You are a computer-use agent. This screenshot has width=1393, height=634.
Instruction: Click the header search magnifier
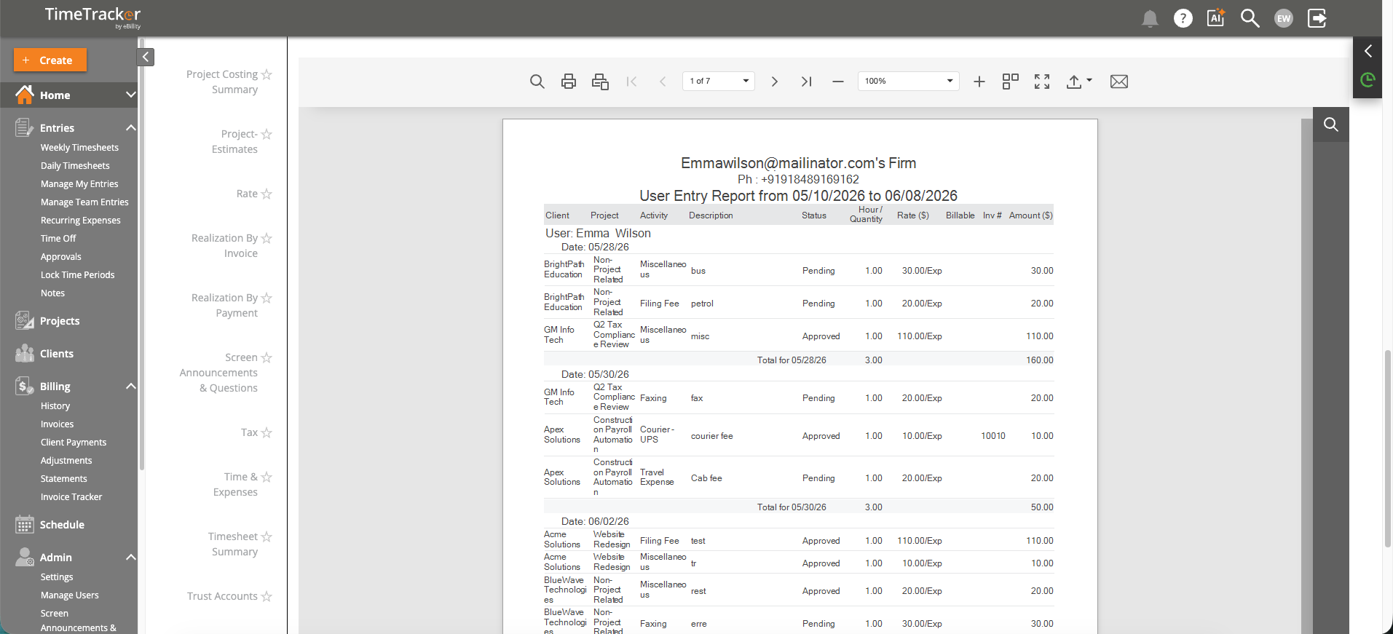1250,18
